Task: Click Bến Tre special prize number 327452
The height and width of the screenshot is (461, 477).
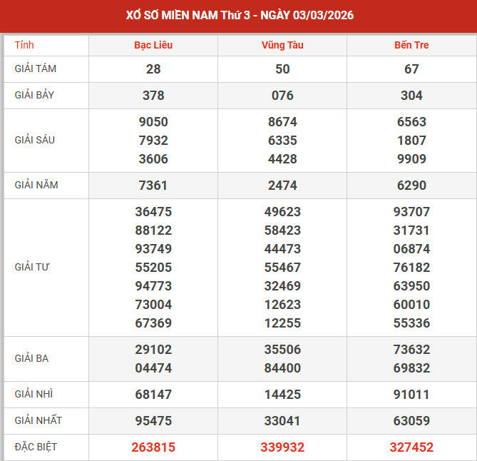Action: (x=411, y=447)
